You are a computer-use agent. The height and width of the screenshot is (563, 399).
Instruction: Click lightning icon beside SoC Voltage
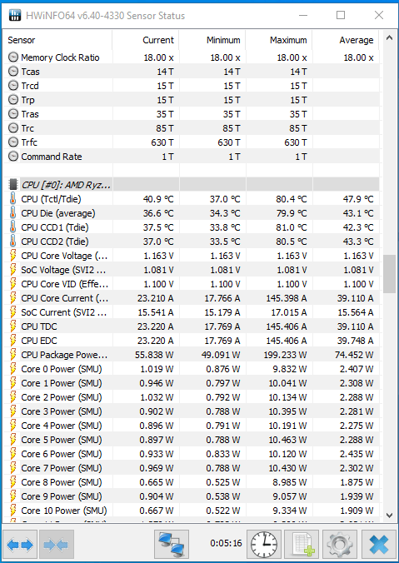pos(13,270)
